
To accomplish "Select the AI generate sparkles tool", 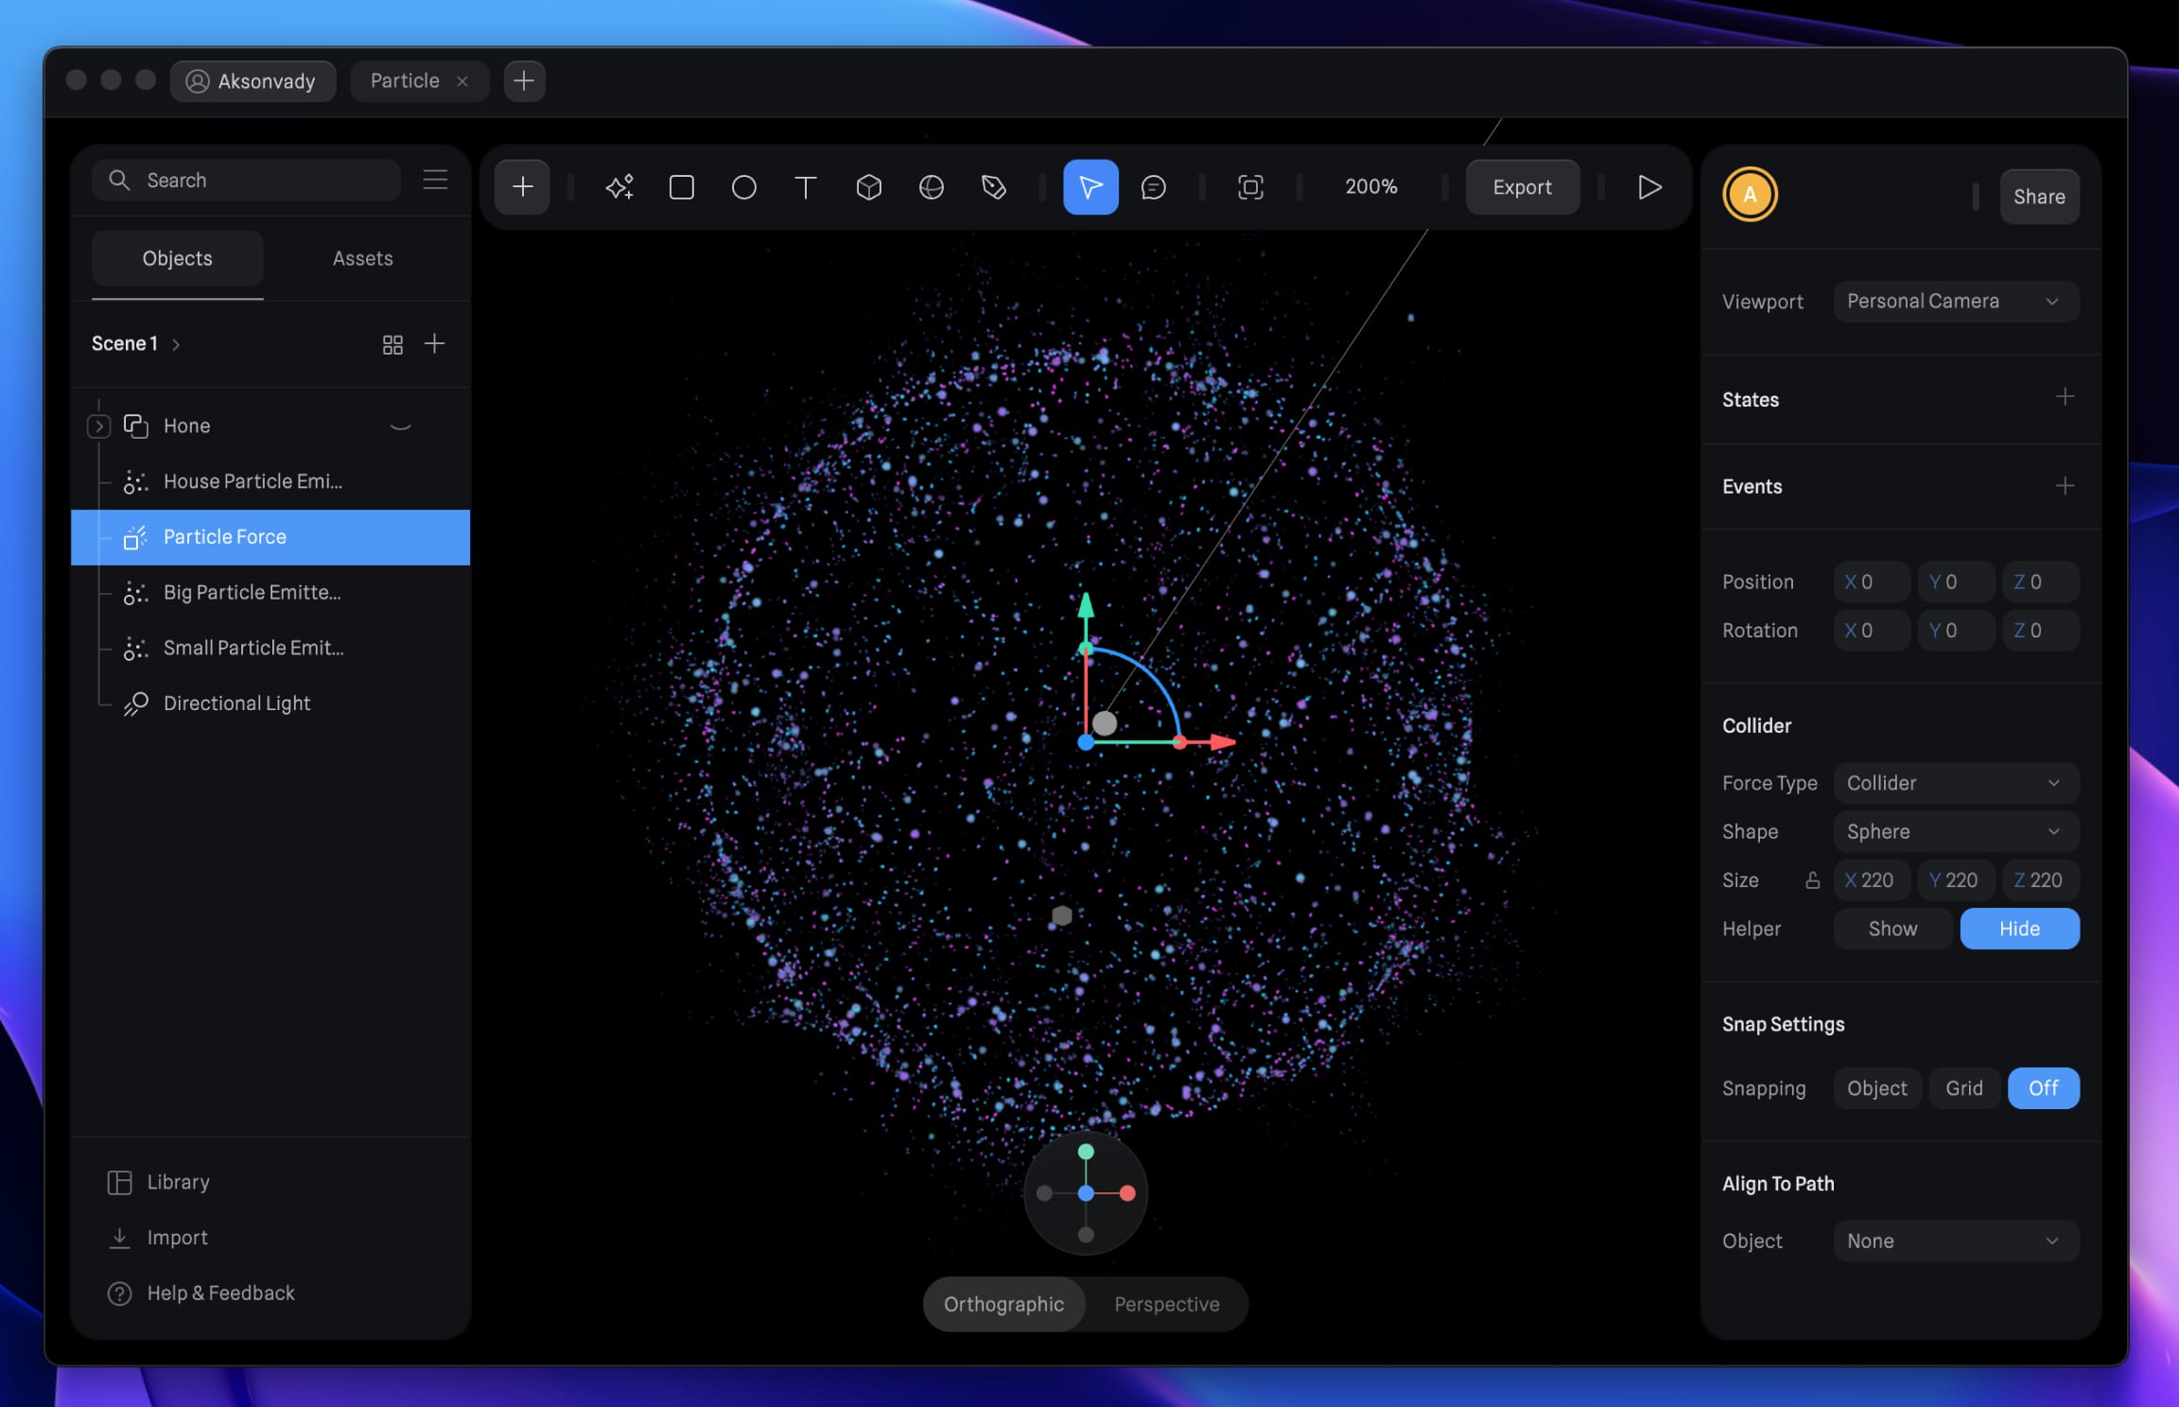I will (619, 186).
